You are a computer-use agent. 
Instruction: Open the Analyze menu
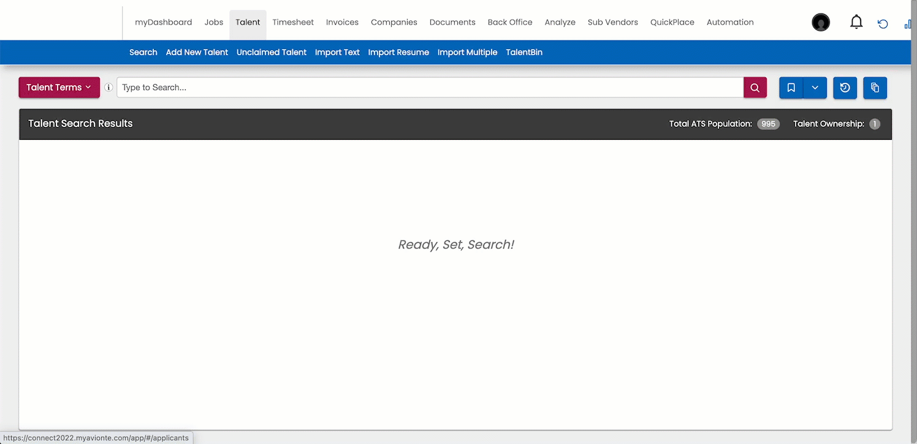click(560, 22)
